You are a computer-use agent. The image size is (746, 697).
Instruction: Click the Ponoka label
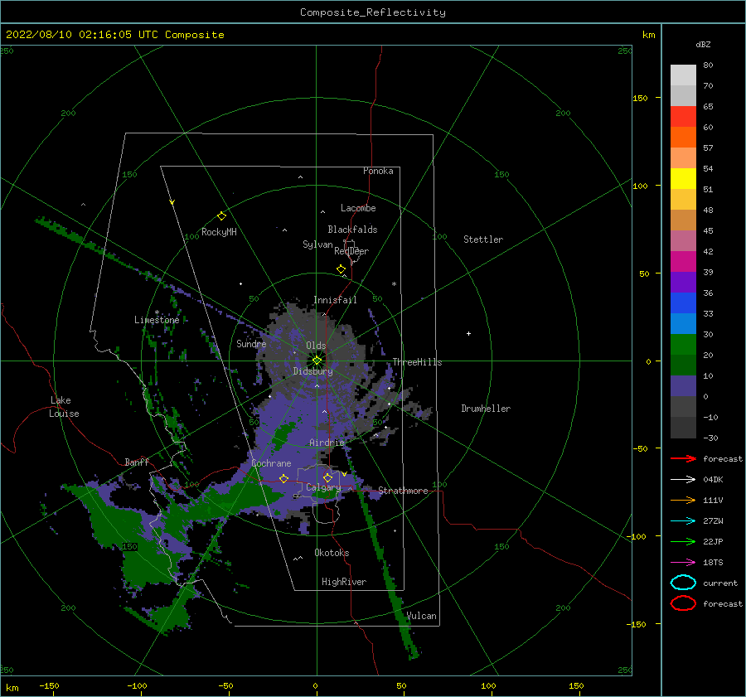[x=378, y=171]
